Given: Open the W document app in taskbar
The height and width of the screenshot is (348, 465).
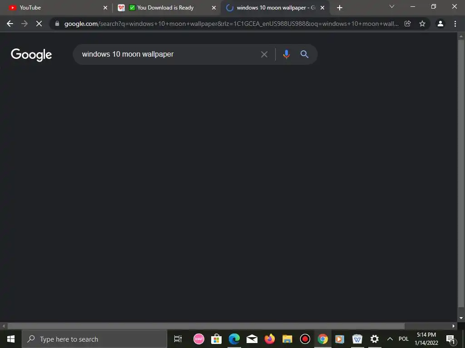Looking at the screenshot, I should coord(357,339).
